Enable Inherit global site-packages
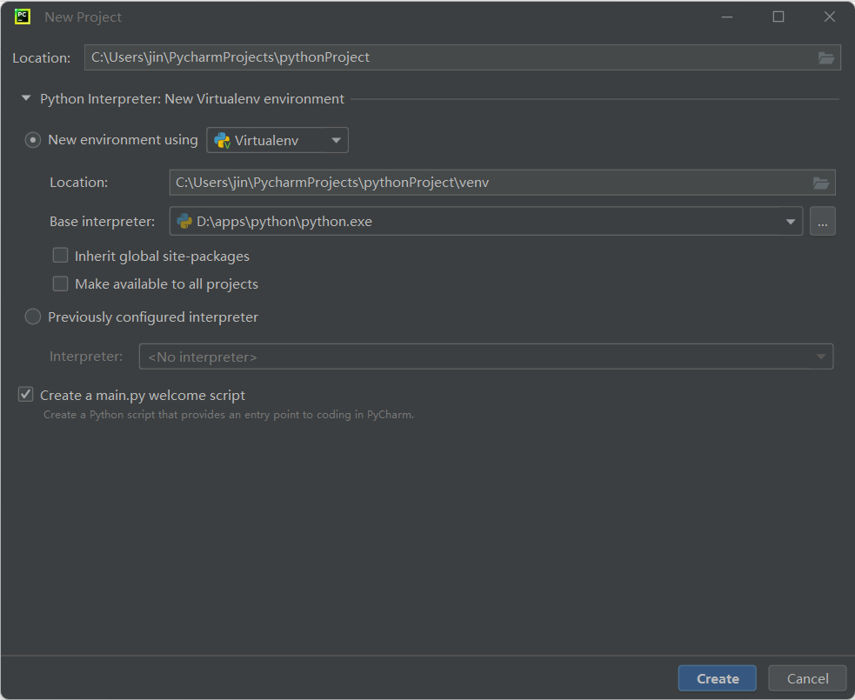This screenshot has height=700, width=855. tap(60, 256)
